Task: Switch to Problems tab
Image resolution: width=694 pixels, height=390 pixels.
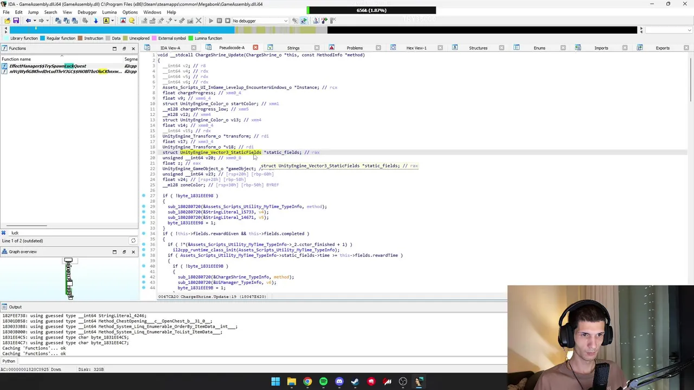Action: click(355, 48)
